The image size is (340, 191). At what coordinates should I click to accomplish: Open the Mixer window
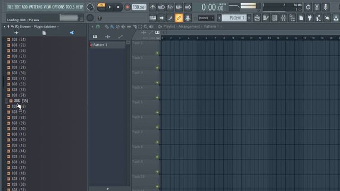(283, 18)
